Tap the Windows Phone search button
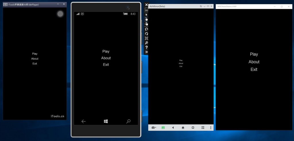The height and width of the screenshot is (141, 294). 128,121
